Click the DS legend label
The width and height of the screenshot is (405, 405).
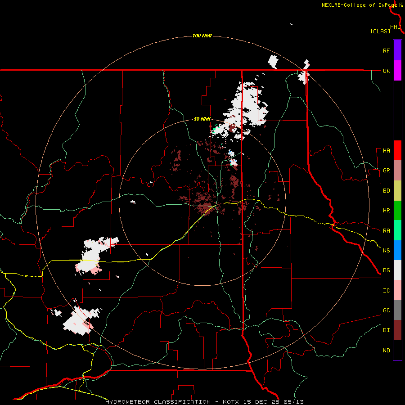point(387,270)
